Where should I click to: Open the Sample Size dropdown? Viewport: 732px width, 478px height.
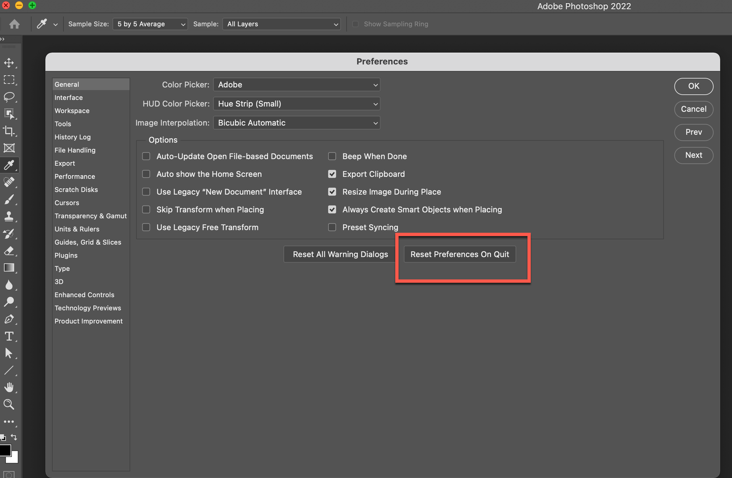[150, 24]
